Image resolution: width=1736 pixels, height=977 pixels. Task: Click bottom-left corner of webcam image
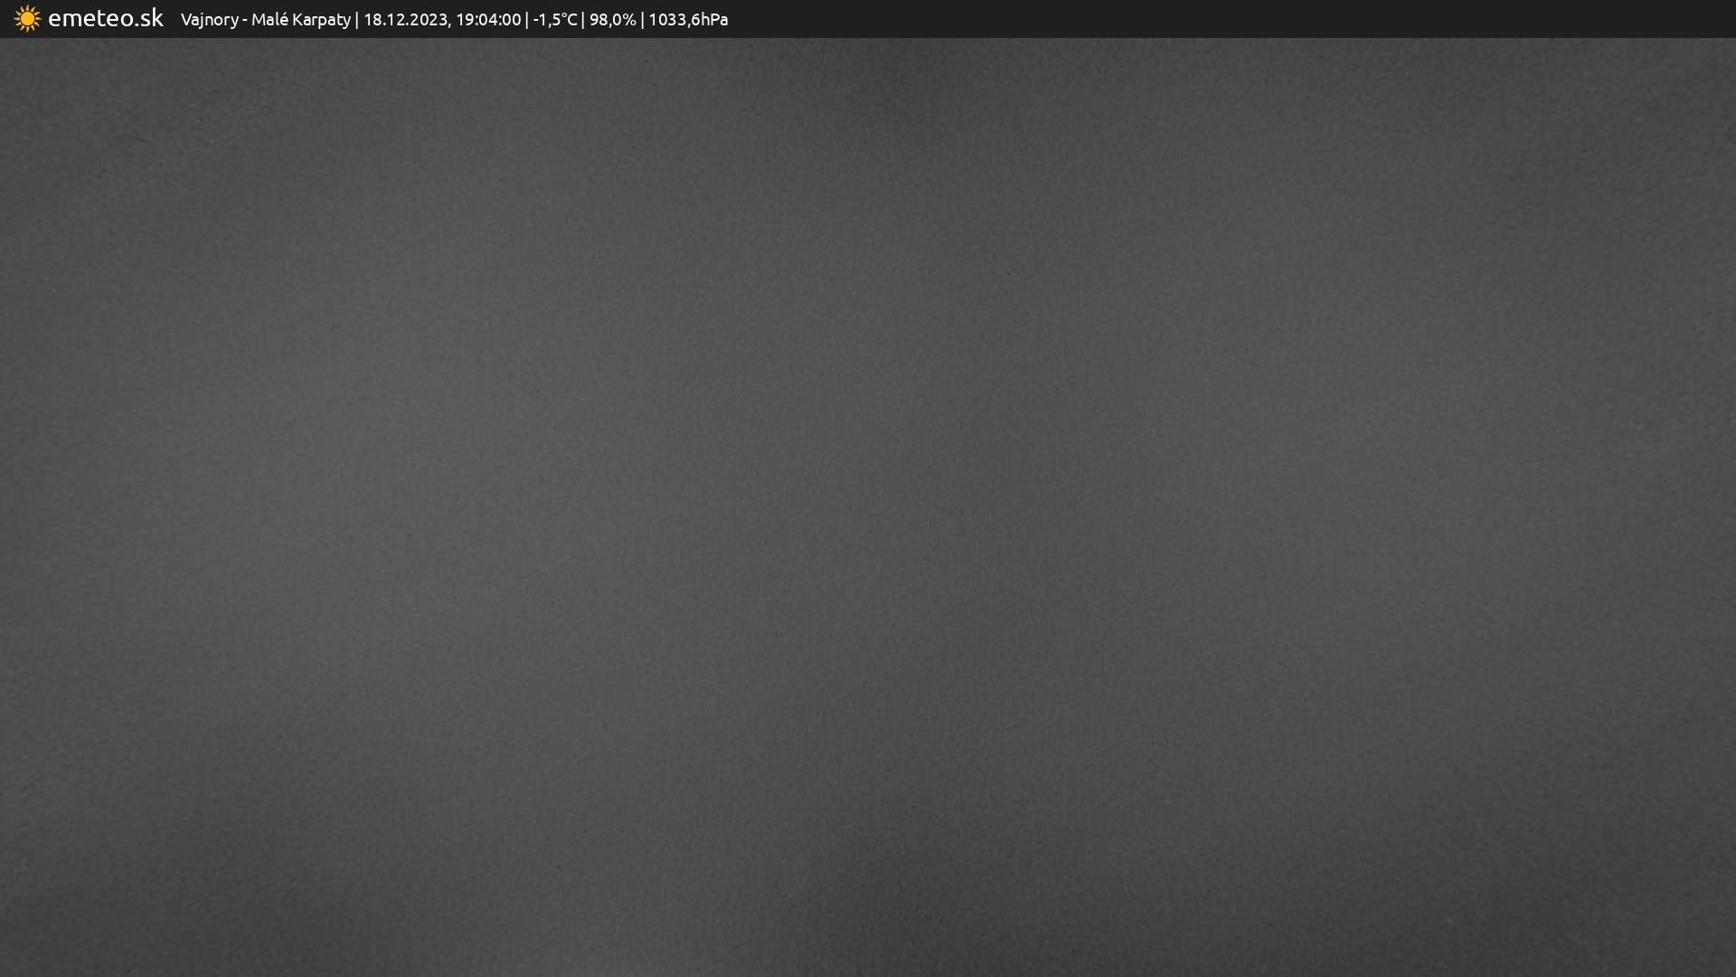click(x=7, y=969)
